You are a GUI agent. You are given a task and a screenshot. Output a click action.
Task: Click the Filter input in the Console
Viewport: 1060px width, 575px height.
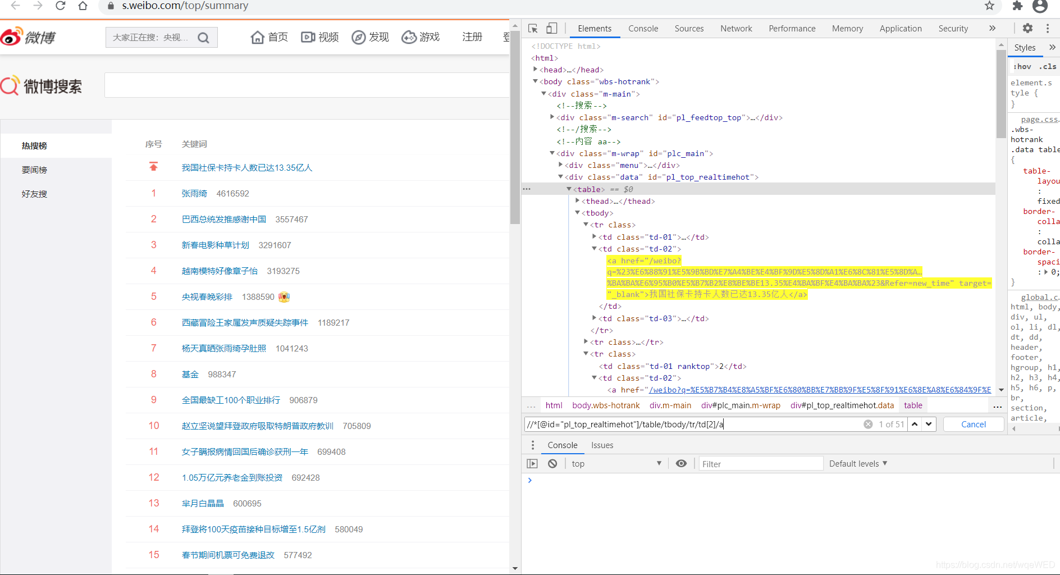[761, 463]
